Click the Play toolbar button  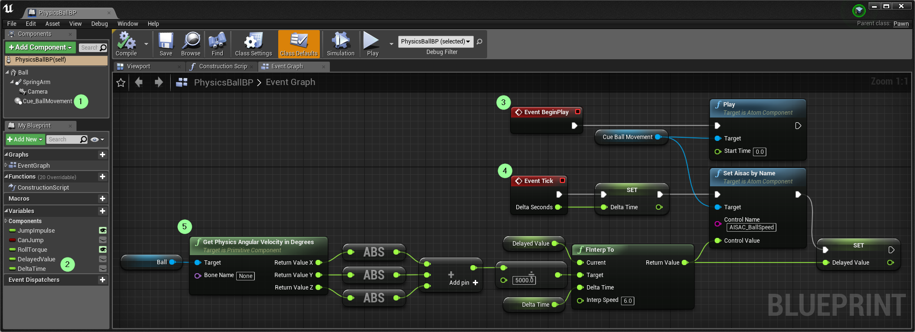click(372, 44)
